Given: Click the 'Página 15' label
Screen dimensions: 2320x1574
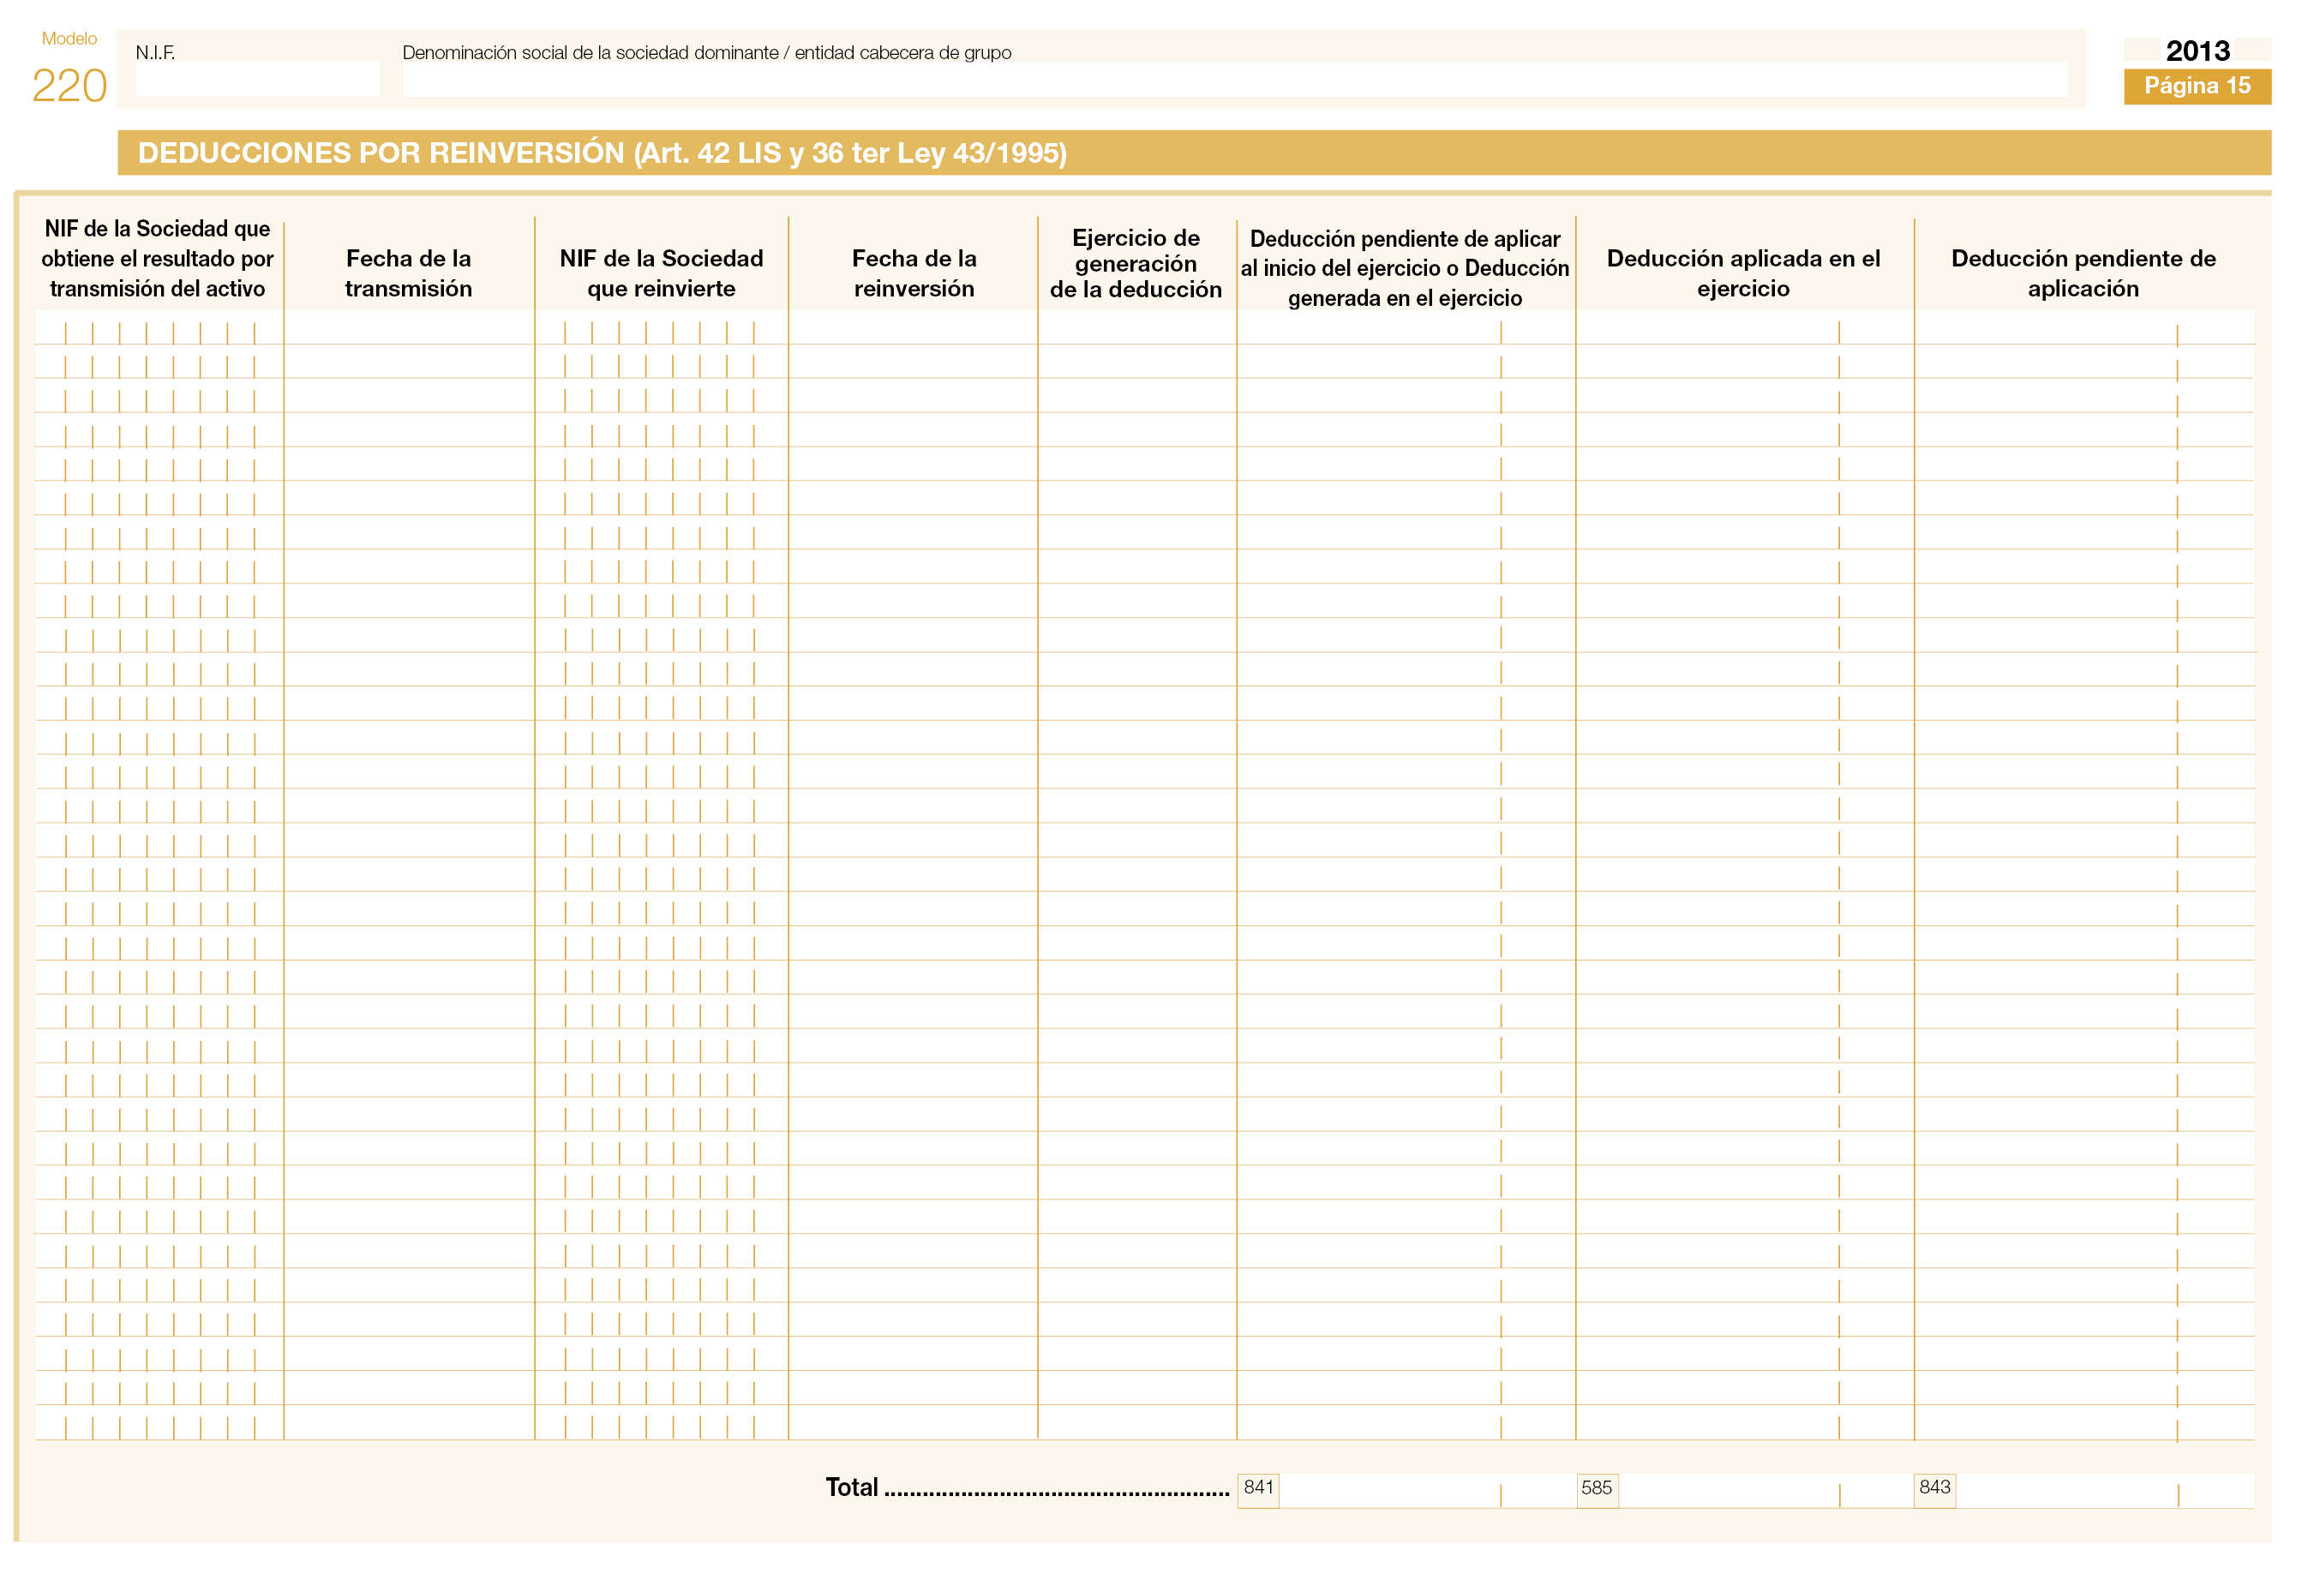Looking at the screenshot, I should 2197,86.
